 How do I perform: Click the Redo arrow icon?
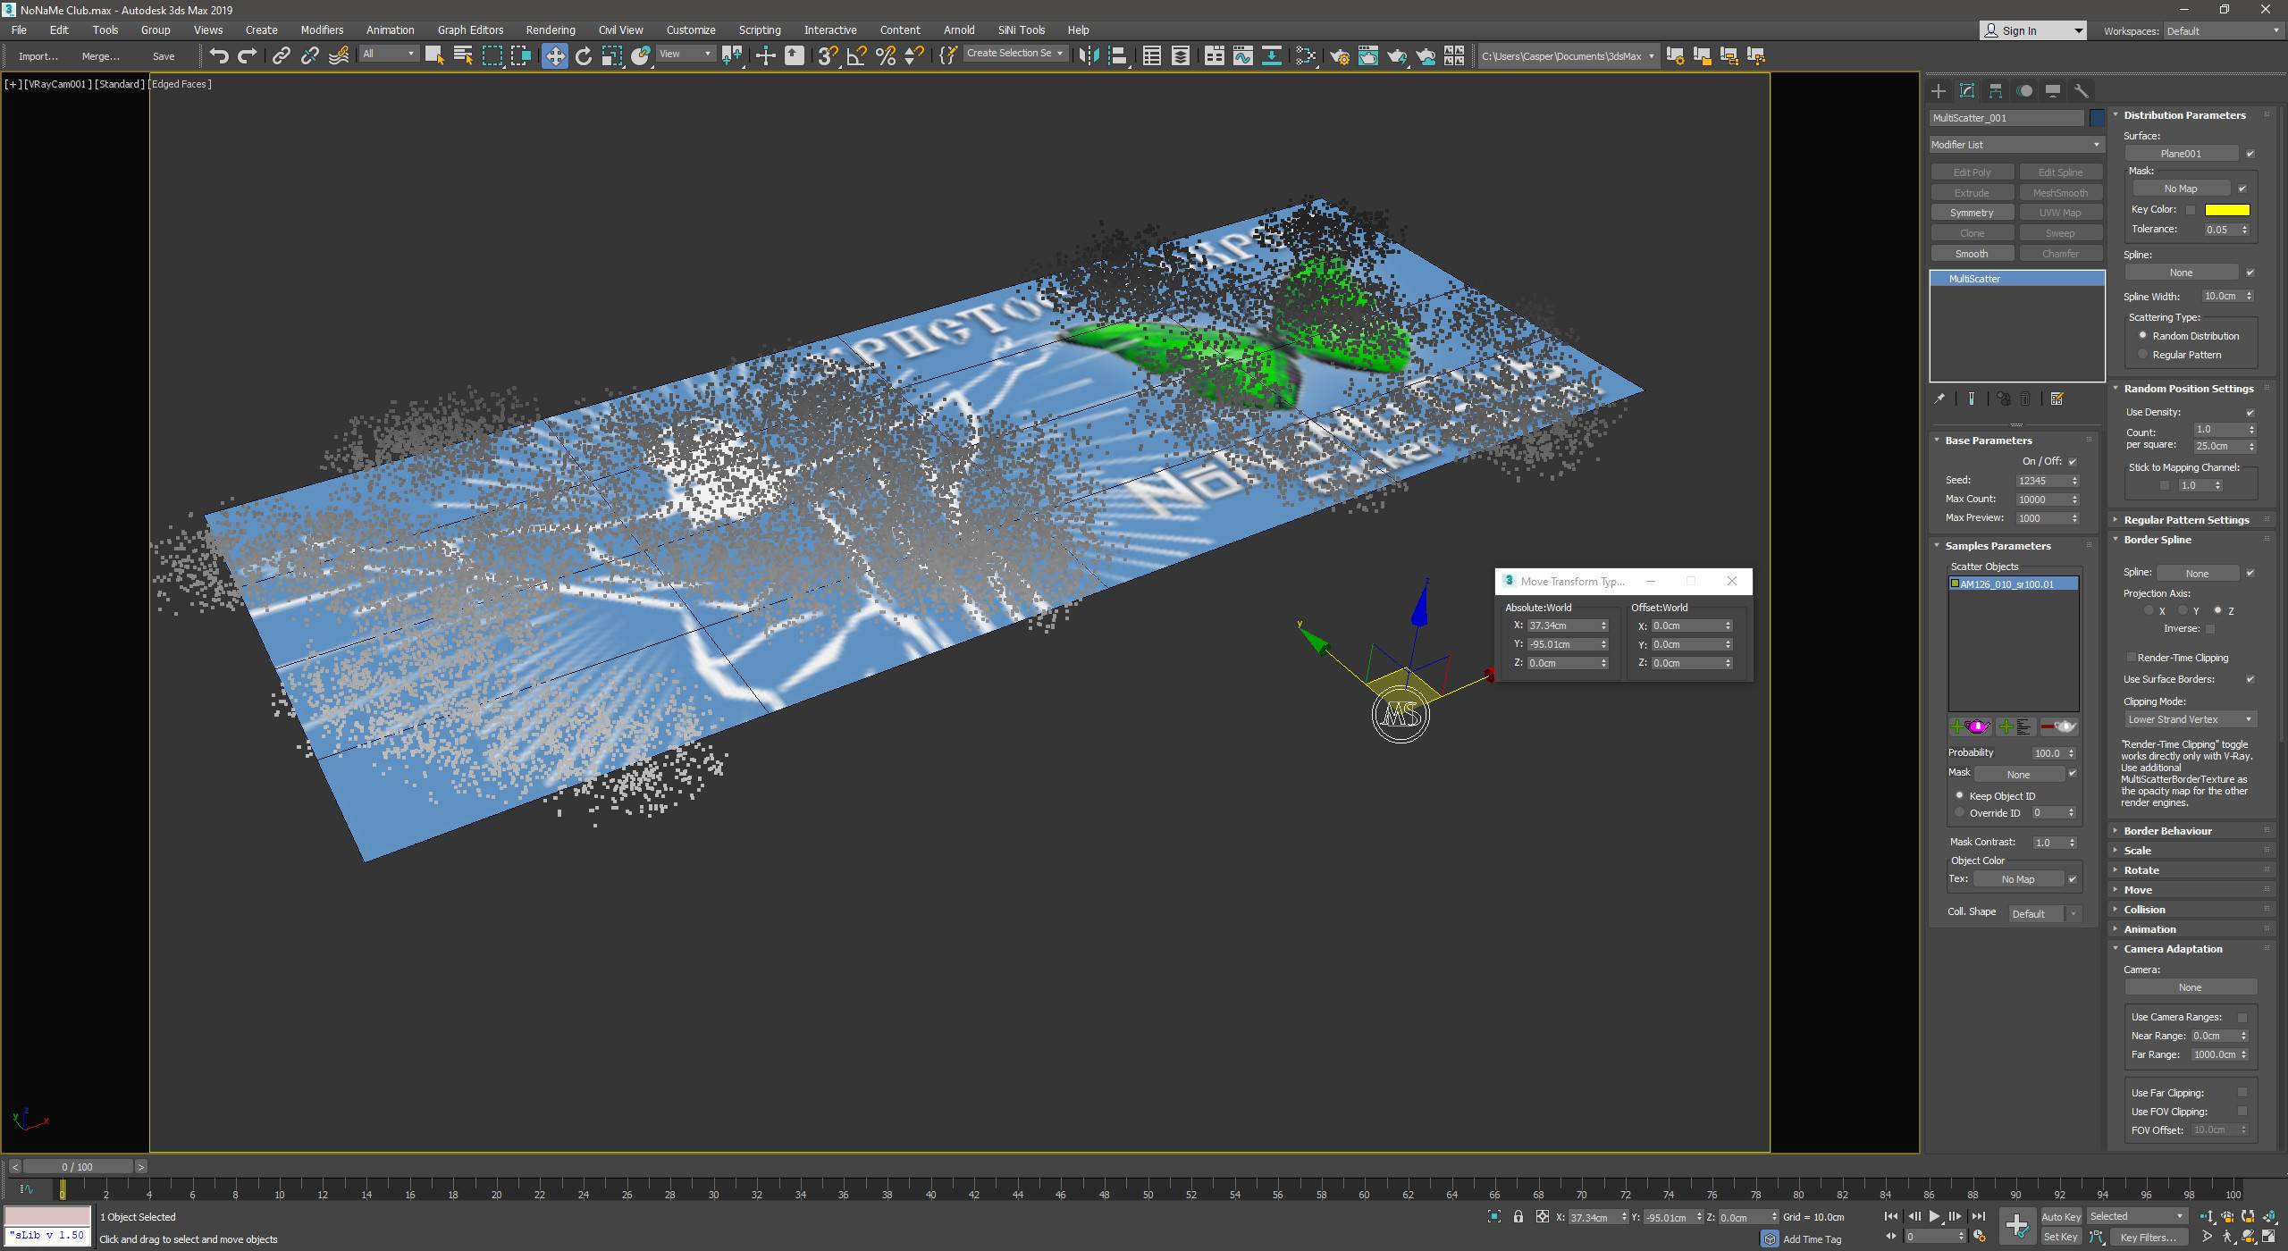(x=248, y=55)
